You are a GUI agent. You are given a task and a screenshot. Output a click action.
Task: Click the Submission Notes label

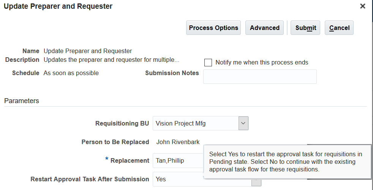point(172,73)
